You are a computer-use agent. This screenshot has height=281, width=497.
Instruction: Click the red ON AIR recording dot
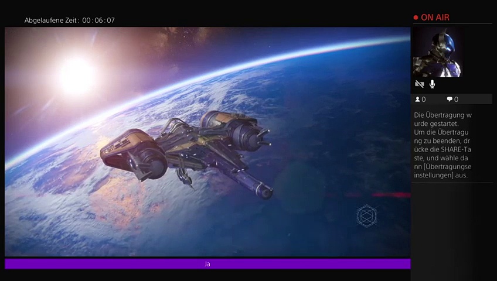(x=416, y=18)
